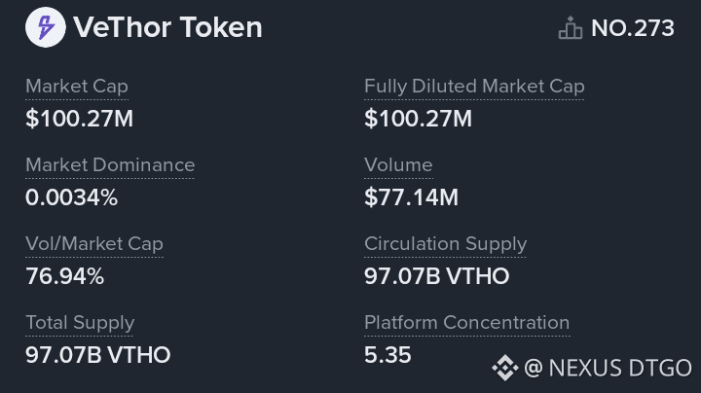
Task: Select the 5.35 platform concentration value
Action: pos(387,355)
